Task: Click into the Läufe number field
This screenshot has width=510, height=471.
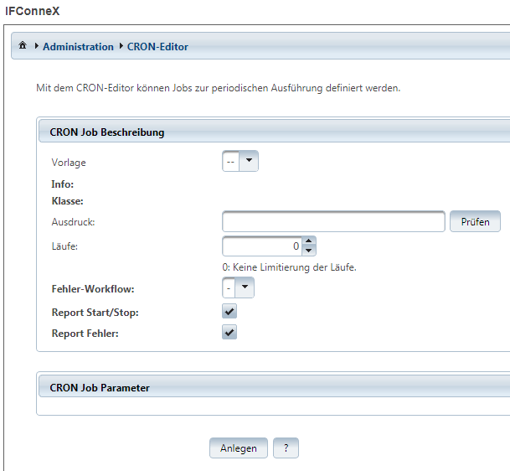Action: pyautogui.click(x=262, y=246)
